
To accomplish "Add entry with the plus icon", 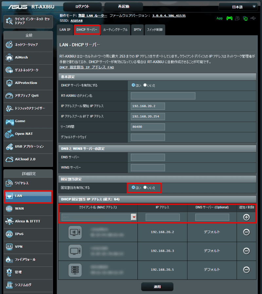I will tap(246, 217).
